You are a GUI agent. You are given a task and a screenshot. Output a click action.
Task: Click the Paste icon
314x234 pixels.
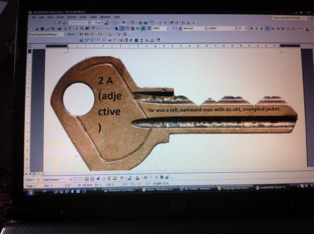point(88,29)
